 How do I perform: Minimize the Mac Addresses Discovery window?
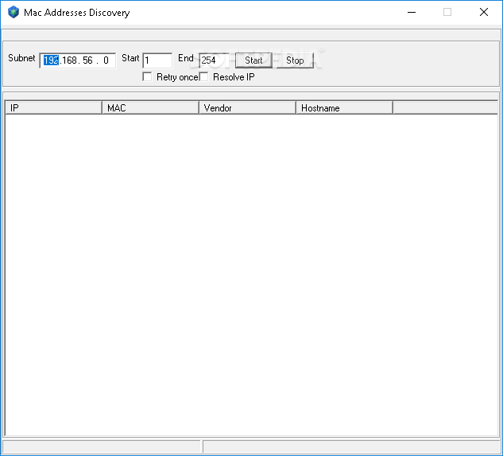412,12
